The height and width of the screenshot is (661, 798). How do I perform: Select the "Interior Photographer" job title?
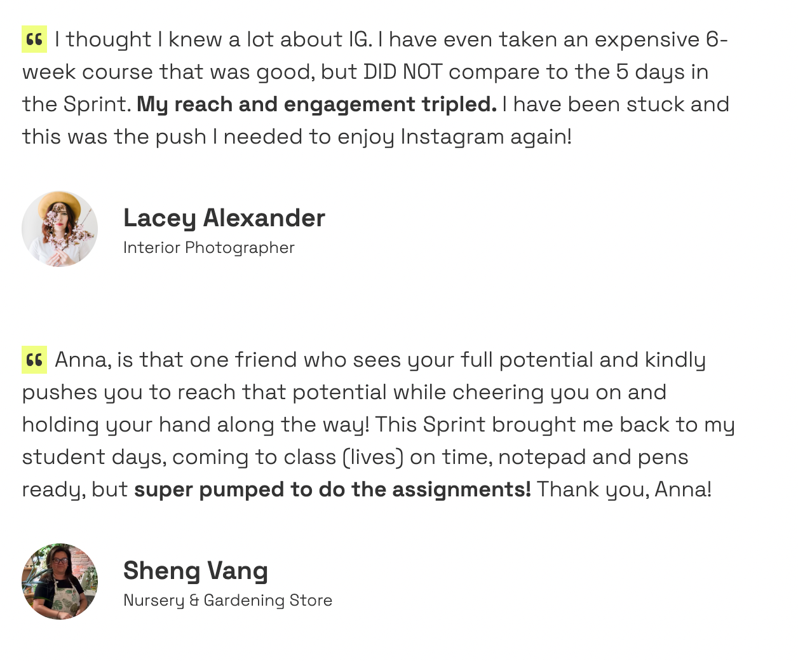point(208,247)
